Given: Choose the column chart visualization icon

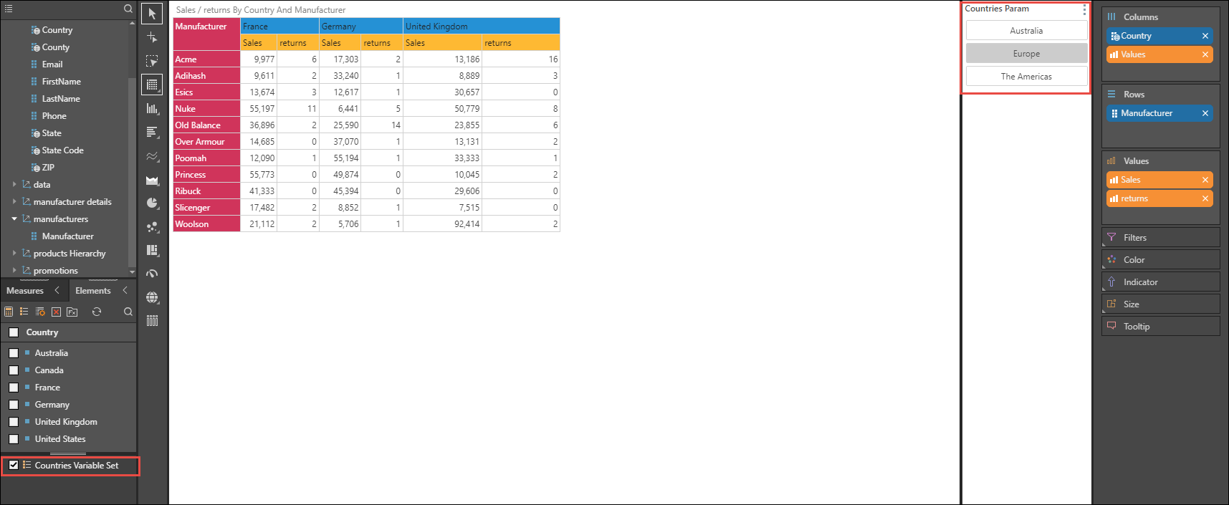Looking at the screenshot, I should pos(152,109).
